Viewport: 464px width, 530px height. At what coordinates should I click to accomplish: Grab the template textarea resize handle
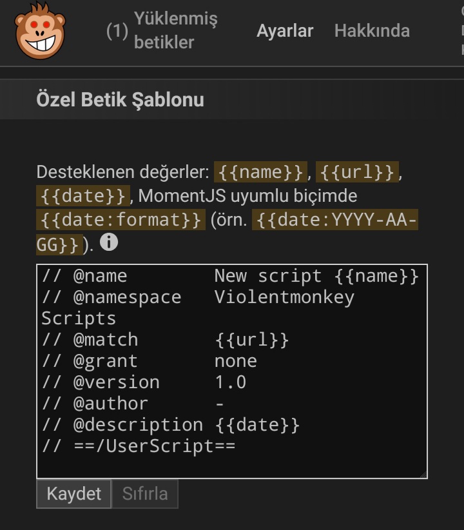click(x=423, y=474)
